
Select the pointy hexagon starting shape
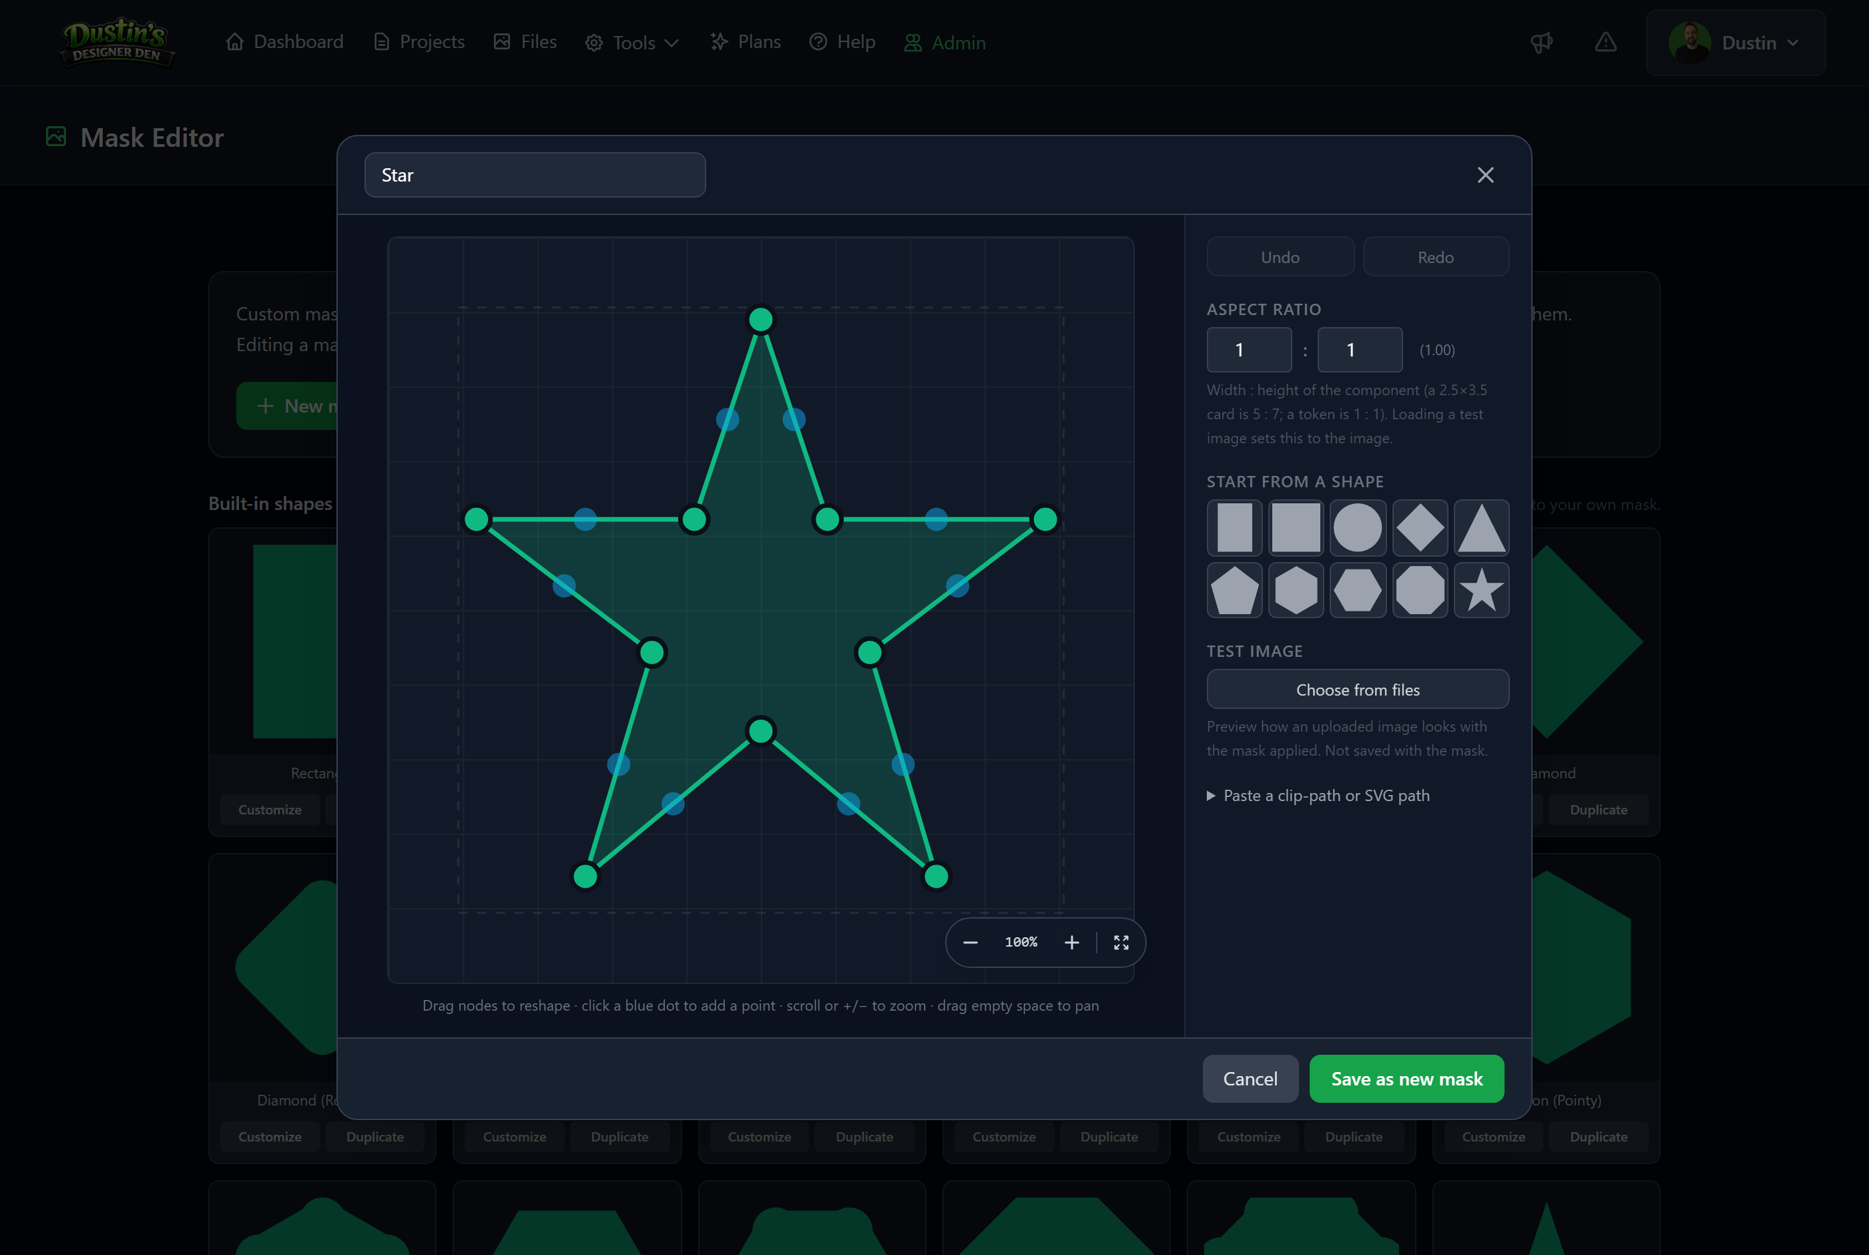(x=1296, y=590)
